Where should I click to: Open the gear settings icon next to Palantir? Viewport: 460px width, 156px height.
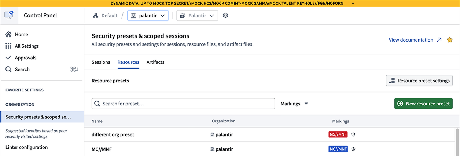coord(225,16)
